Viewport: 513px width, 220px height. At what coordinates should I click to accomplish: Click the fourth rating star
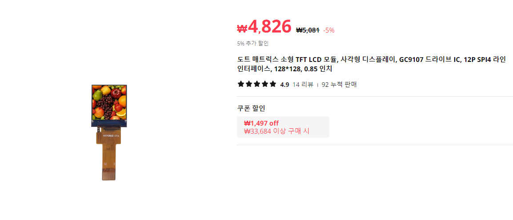pos(265,84)
